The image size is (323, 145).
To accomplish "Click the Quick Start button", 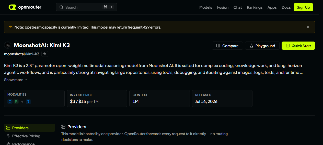I will [298, 46].
